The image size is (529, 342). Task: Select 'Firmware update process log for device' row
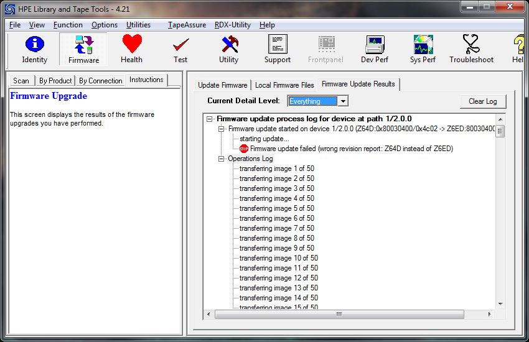pyautogui.click(x=314, y=119)
